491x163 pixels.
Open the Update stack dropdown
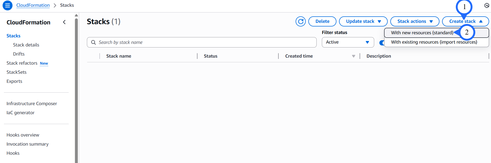[363, 21]
